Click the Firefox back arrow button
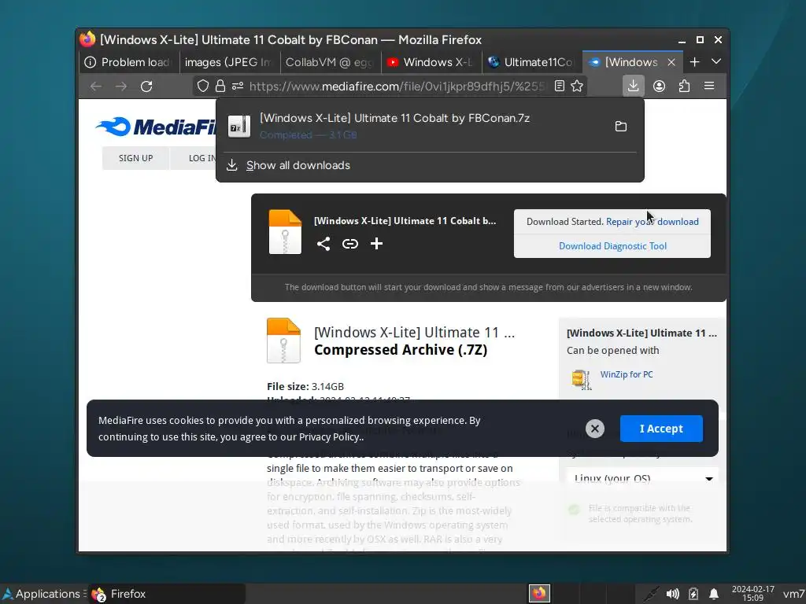This screenshot has height=604, width=806. click(x=95, y=87)
